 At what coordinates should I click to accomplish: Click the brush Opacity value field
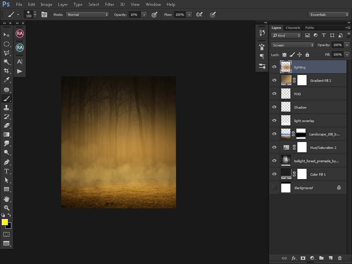point(134,14)
